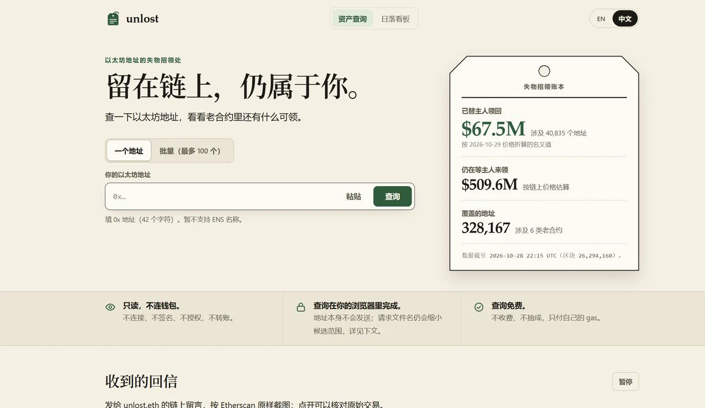Image resolution: width=705 pixels, height=408 pixels.
Task: Switch language to 中文
Action: click(x=625, y=19)
